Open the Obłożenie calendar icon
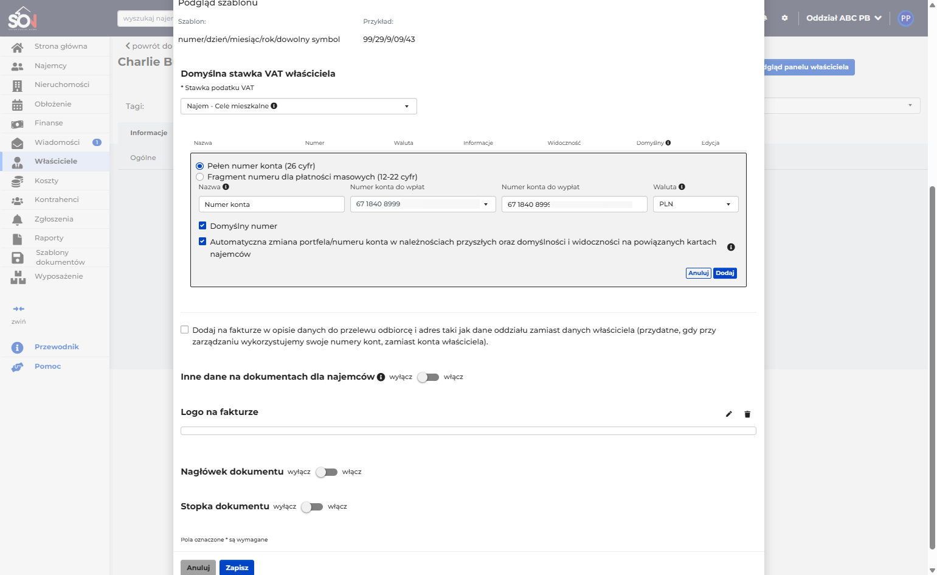The width and height of the screenshot is (937, 575). point(17,105)
